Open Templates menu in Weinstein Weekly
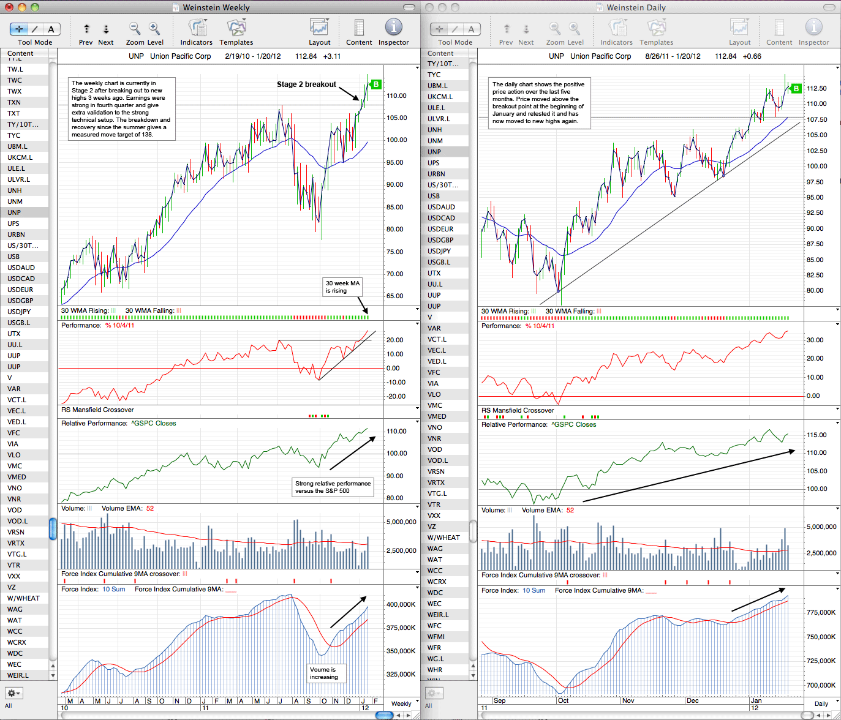 [x=236, y=28]
